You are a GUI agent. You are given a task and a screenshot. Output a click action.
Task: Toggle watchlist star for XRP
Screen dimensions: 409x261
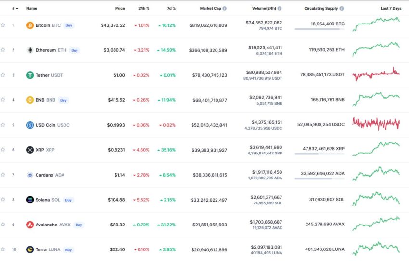coord(3,150)
